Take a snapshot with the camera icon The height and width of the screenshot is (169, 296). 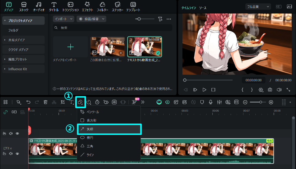pyautogui.click(x=270, y=90)
